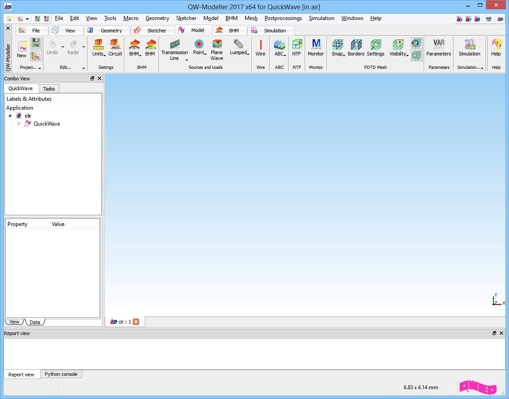
Task: Click the NTF box tool
Action: (297, 47)
